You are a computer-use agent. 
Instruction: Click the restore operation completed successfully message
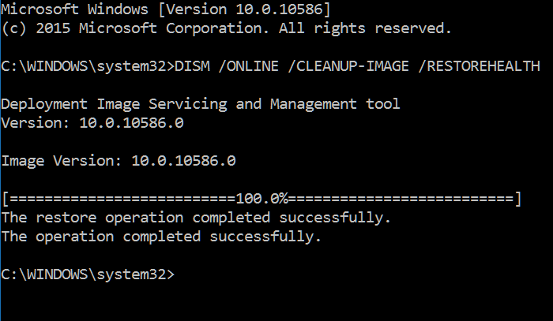coord(196,218)
